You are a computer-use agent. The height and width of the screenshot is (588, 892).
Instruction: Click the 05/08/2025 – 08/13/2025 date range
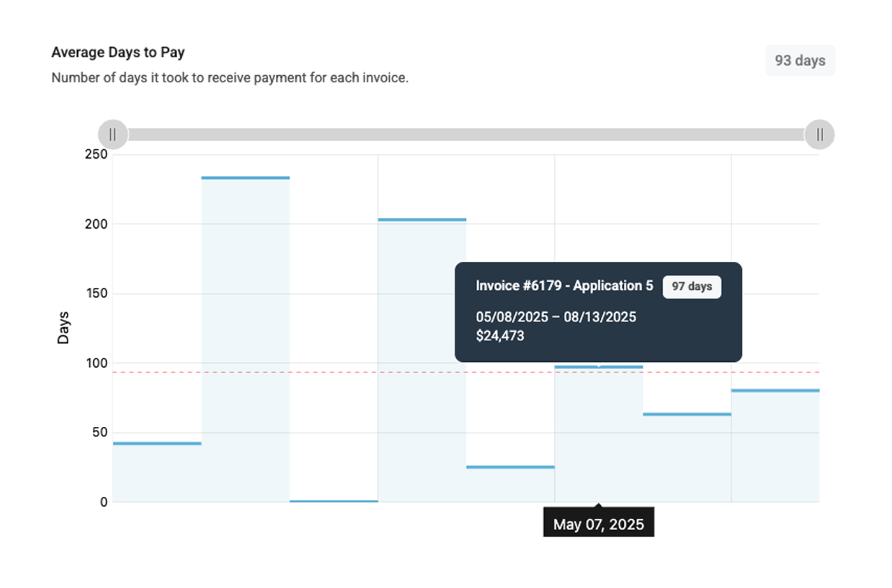click(x=556, y=317)
